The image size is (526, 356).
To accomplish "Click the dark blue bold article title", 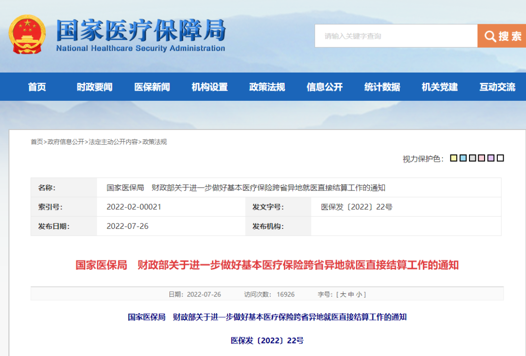I will pos(267,317).
